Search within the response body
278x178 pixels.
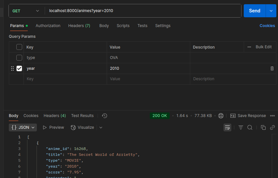point(250,127)
